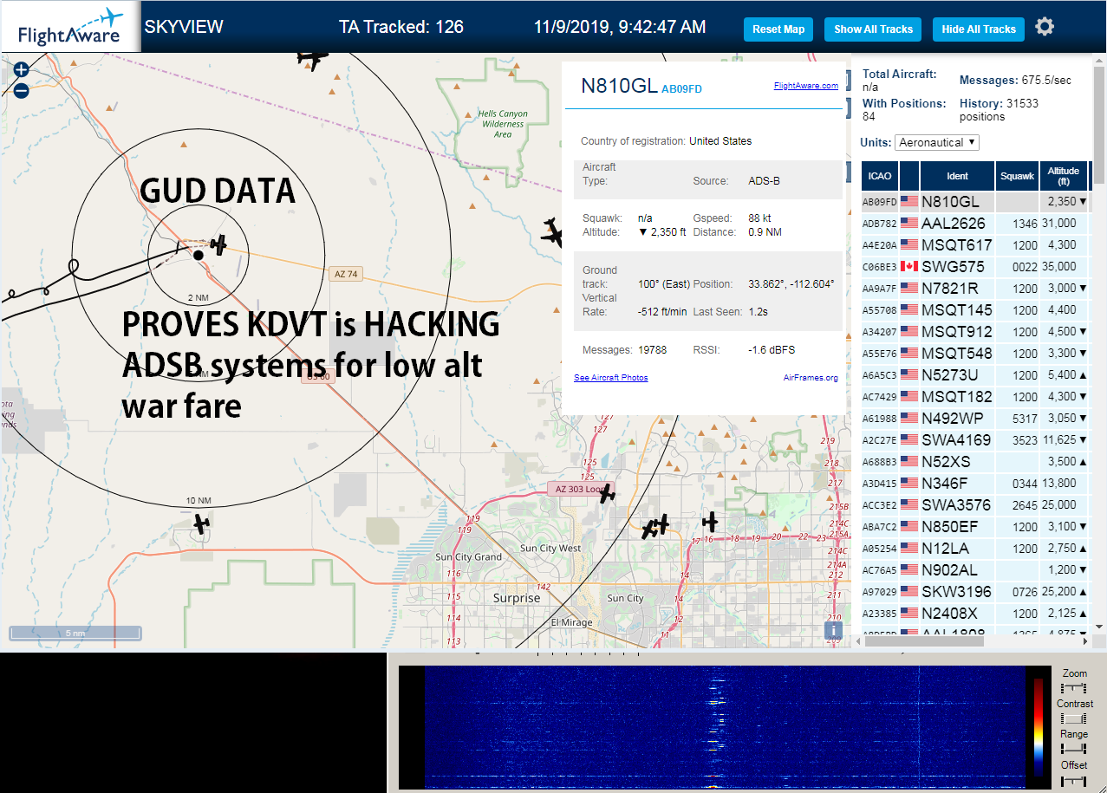
Task: Select the aircraft icon east of AZ 74
Action: click(552, 232)
